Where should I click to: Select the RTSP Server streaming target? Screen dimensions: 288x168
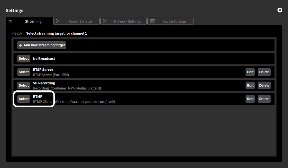coord(24,72)
